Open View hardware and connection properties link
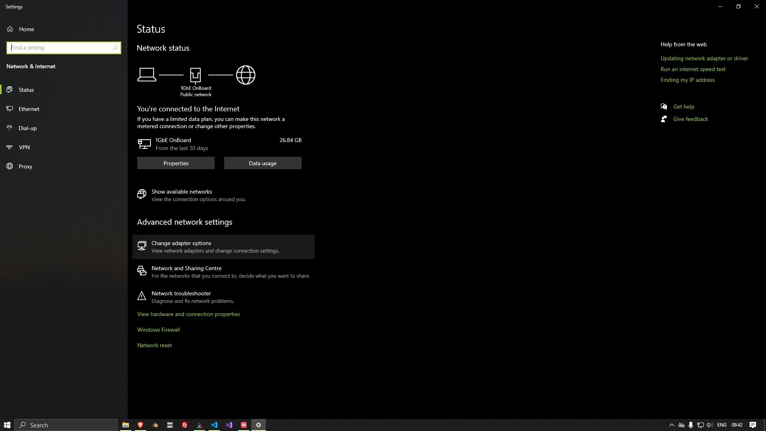This screenshot has height=431, width=766. (x=188, y=314)
